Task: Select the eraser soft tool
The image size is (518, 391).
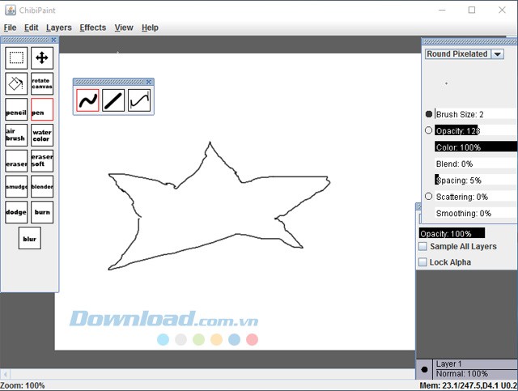Action: click(42, 161)
